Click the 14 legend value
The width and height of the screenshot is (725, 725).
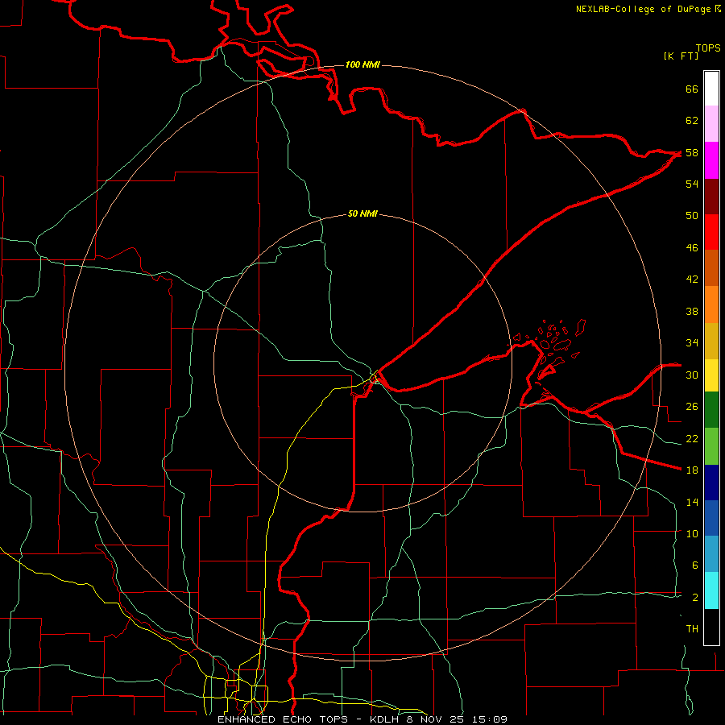(692, 502)
